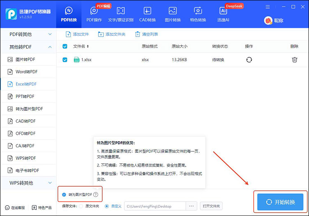Image resolution: width=309 pixels, height=216 pixels.
Task: Expand the PDF转其他 category
Action: pos(28,34)
